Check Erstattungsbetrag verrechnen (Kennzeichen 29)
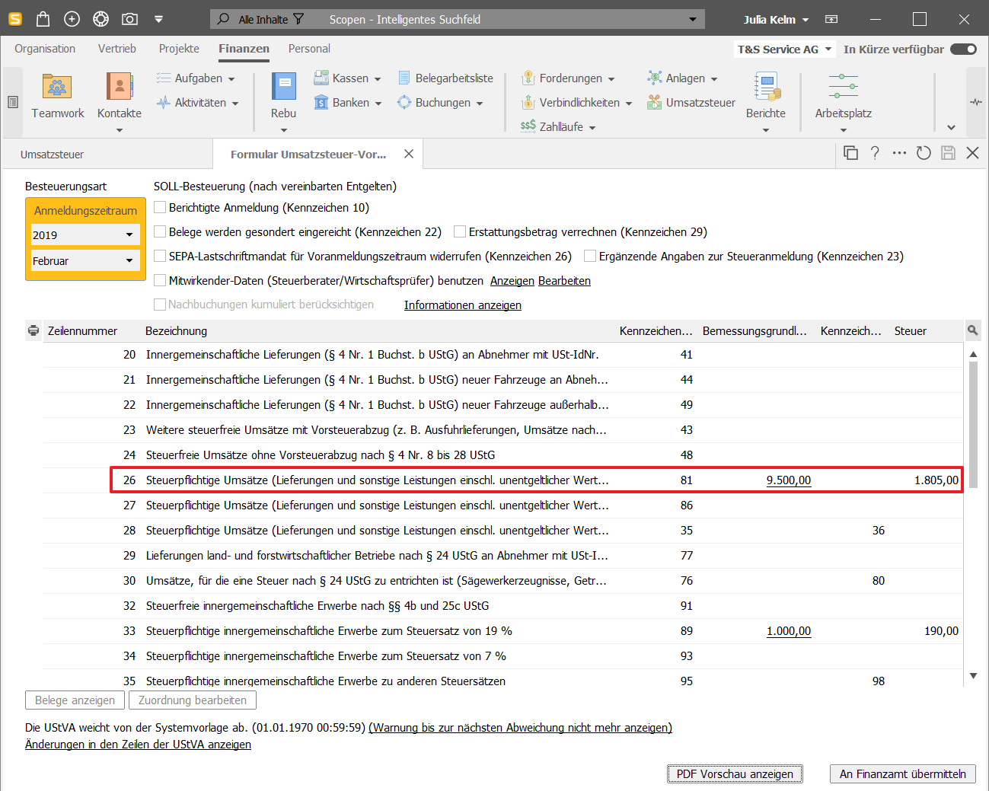The image size is (989, 791). 460,231
